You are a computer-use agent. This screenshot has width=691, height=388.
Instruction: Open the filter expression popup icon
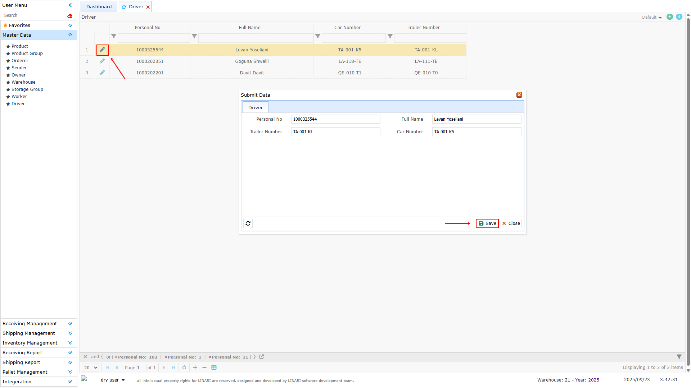pyautogui.click(x=262, y=357)
